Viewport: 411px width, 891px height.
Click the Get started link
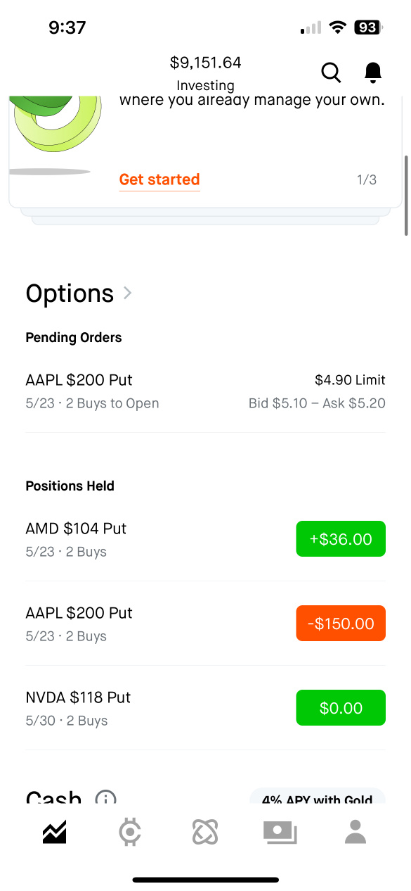coord(159,179)
